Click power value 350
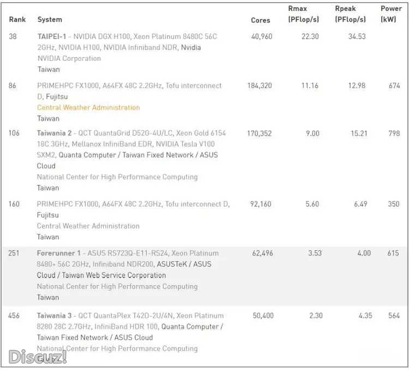409x370 pixels. pyautogui.click(x=394, y=204)
